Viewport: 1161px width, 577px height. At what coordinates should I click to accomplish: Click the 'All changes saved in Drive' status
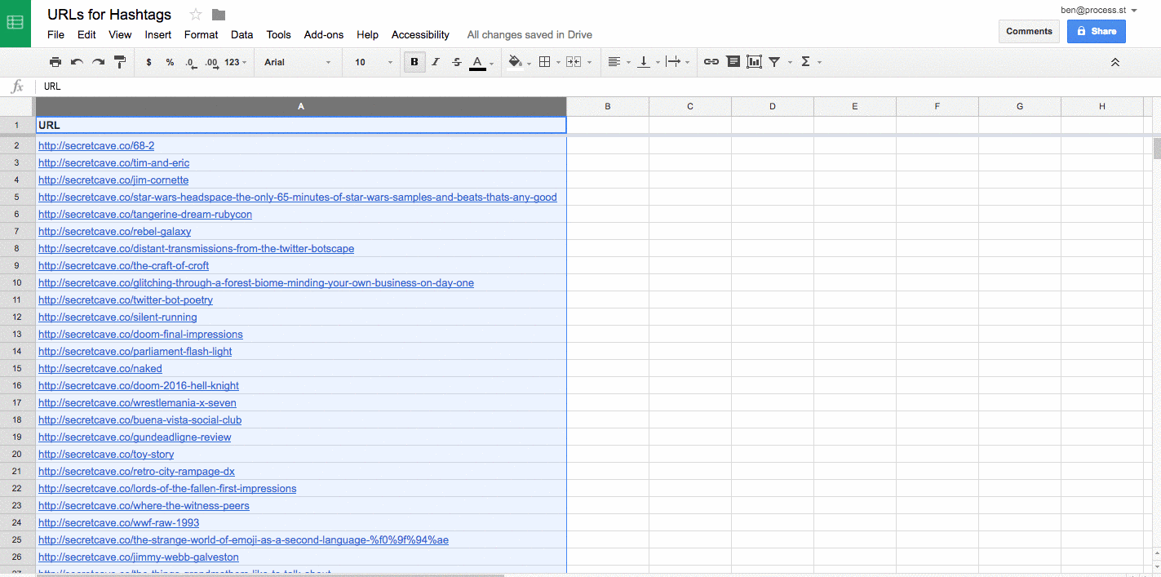(530, 35)
